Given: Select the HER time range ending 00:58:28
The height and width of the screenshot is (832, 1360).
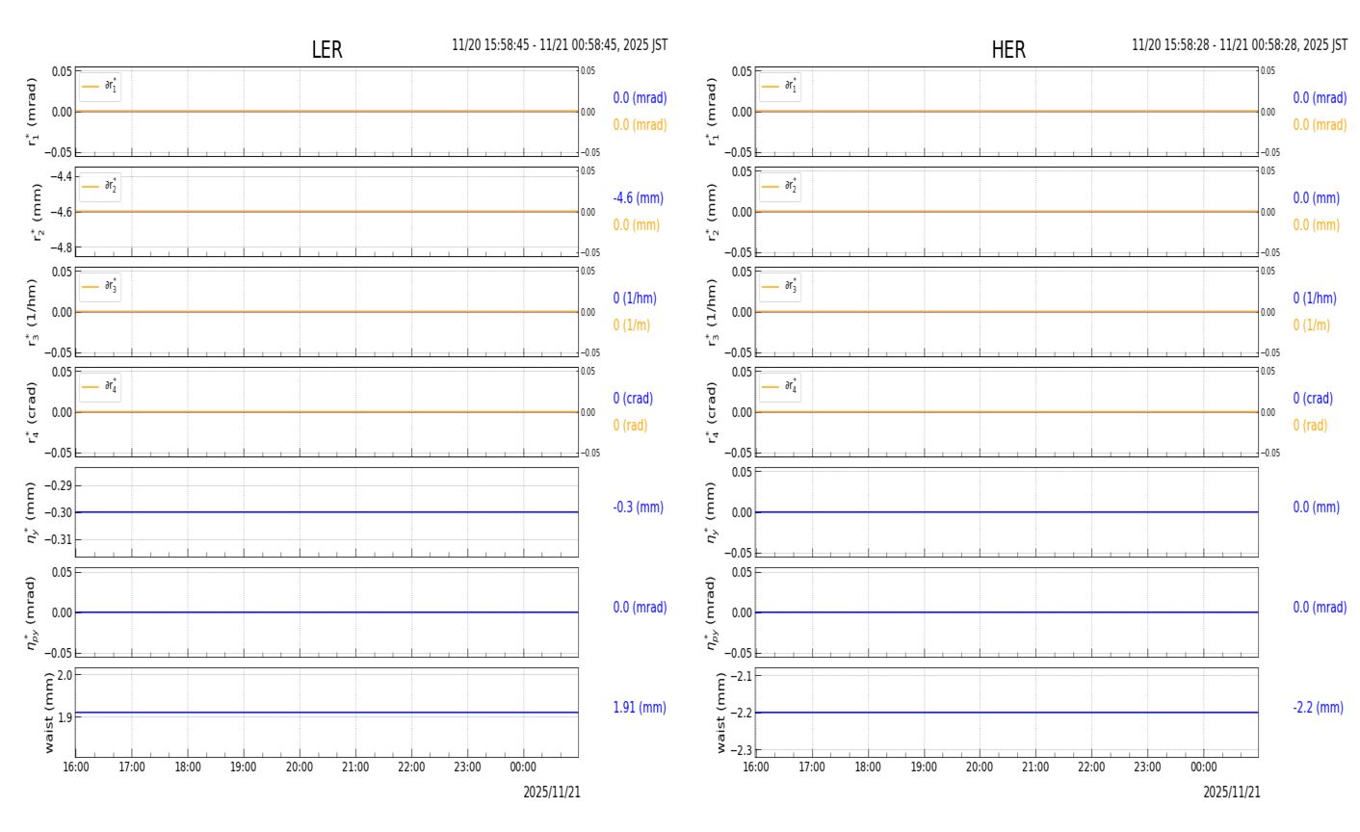Looking at the screenshot, I should point(1240,45).
